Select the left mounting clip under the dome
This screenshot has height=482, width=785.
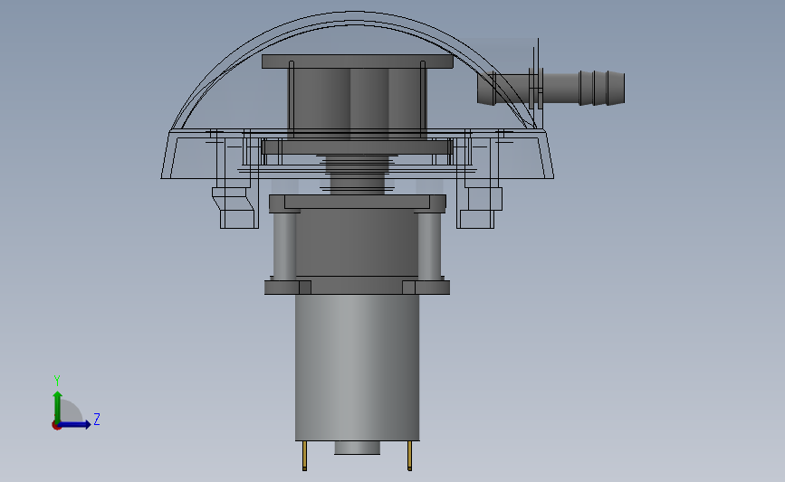pyautogui.click(x=235, y=207)
